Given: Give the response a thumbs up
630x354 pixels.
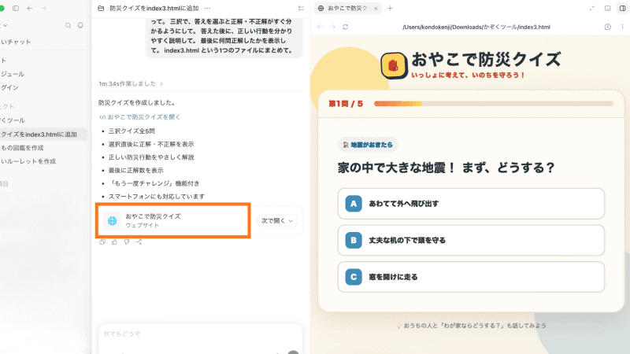Looking at the screenshot, I should pos(114,242).
